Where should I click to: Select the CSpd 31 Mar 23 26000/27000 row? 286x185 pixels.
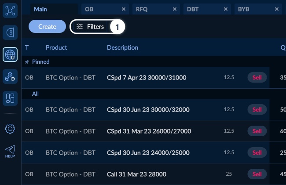[148, 131]
